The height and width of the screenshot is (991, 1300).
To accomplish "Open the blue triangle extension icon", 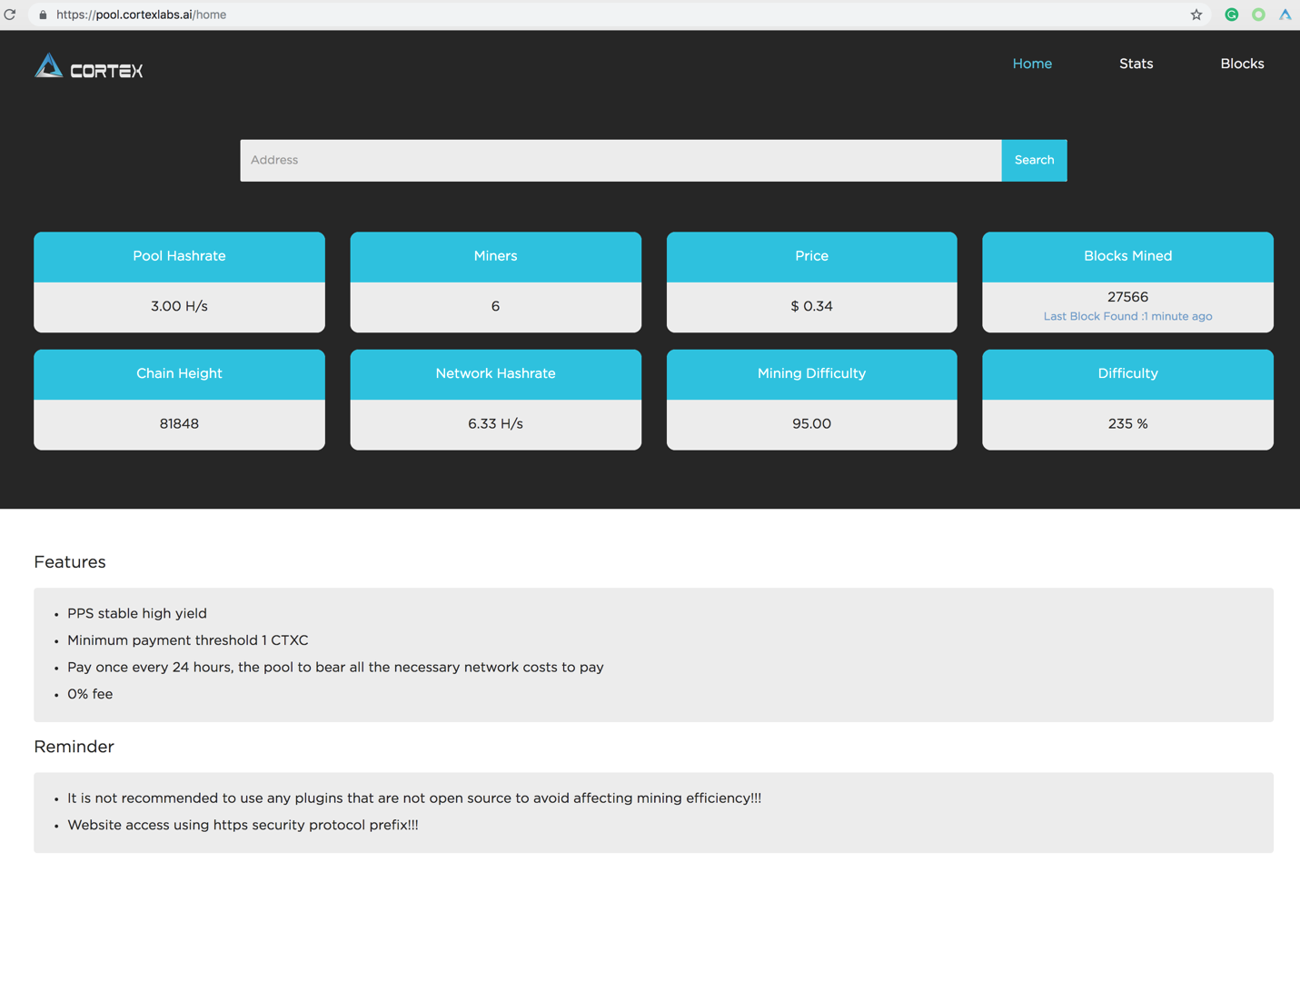I will click(1285, 15).
